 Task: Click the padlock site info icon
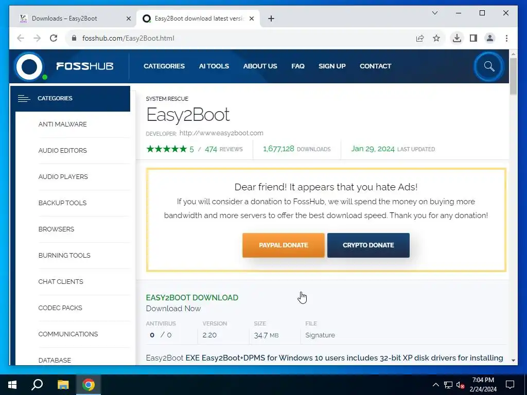(74, 38)
